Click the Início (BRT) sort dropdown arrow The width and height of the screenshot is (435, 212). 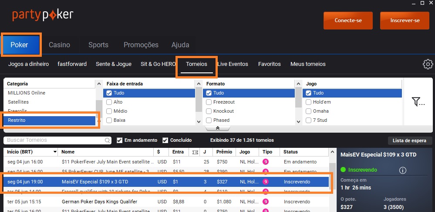(55, 152)
